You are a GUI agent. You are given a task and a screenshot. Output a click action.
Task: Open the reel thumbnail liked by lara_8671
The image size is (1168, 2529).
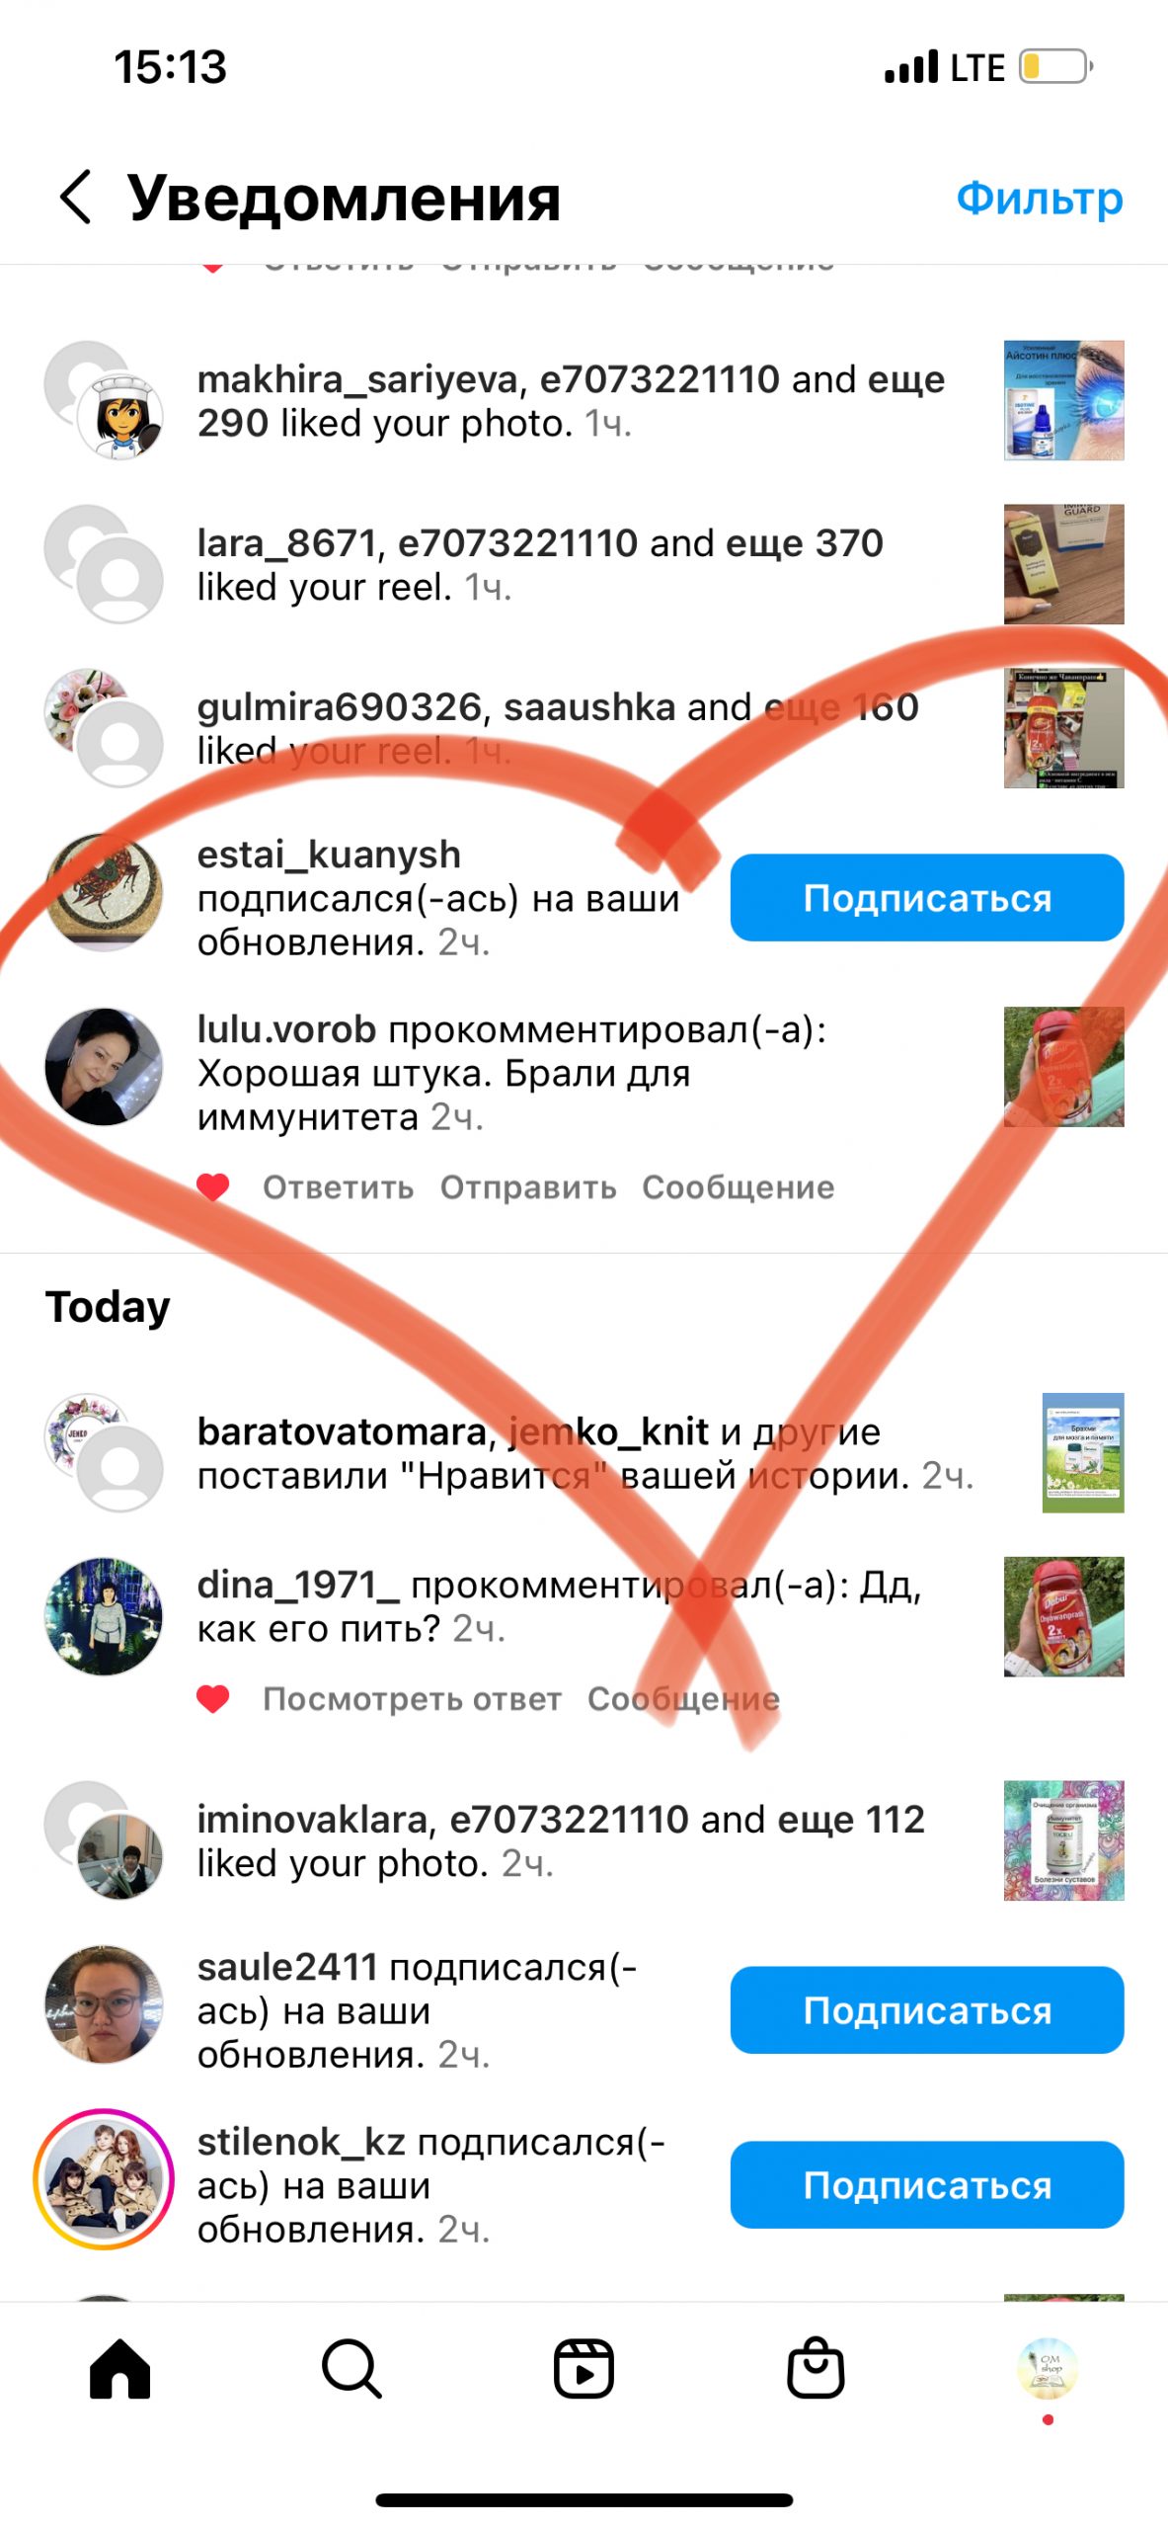1063,564
